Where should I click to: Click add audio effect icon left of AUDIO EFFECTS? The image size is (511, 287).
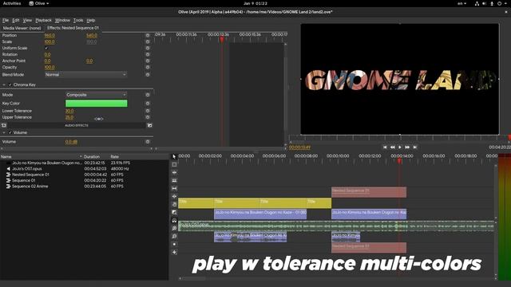point(4,125)
